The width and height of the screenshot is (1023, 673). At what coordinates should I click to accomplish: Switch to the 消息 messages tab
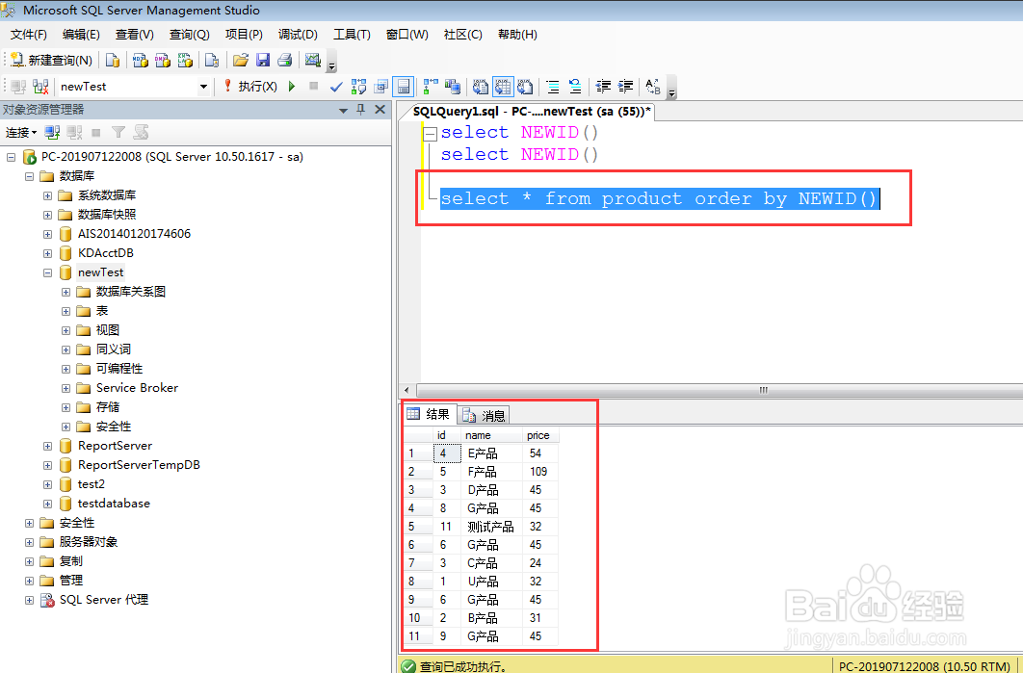click(485, 415)
